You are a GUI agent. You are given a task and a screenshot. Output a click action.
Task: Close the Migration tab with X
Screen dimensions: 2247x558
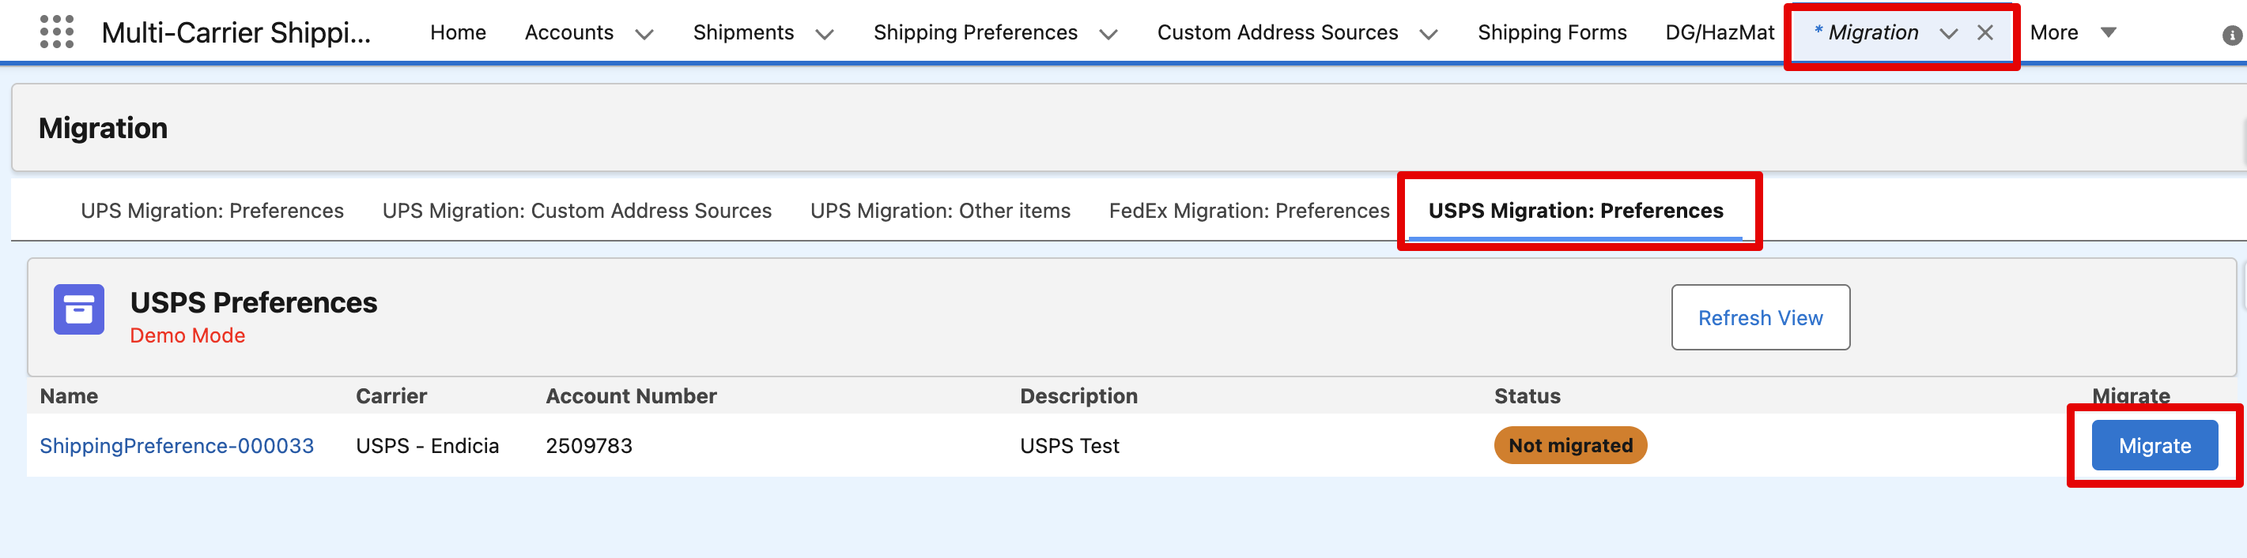tap(1985, 33)
